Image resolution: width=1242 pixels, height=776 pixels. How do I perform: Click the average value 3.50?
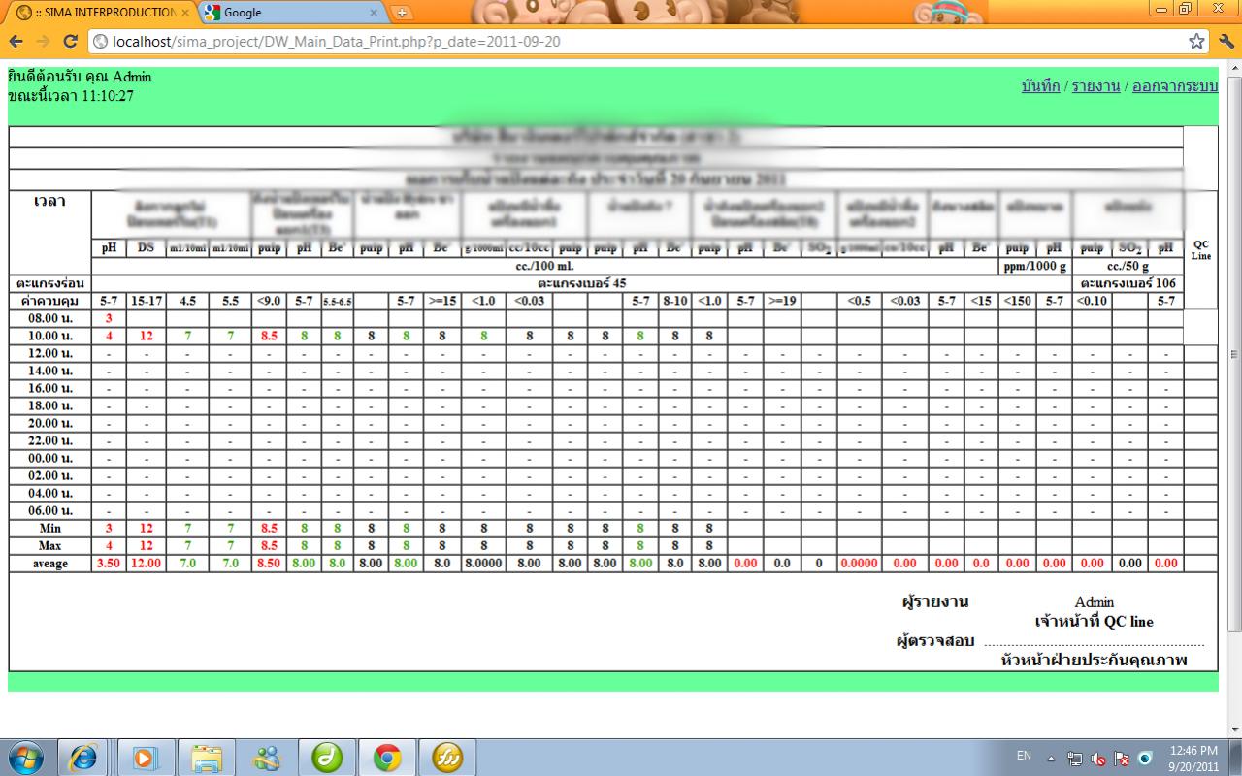pos(109,564)
